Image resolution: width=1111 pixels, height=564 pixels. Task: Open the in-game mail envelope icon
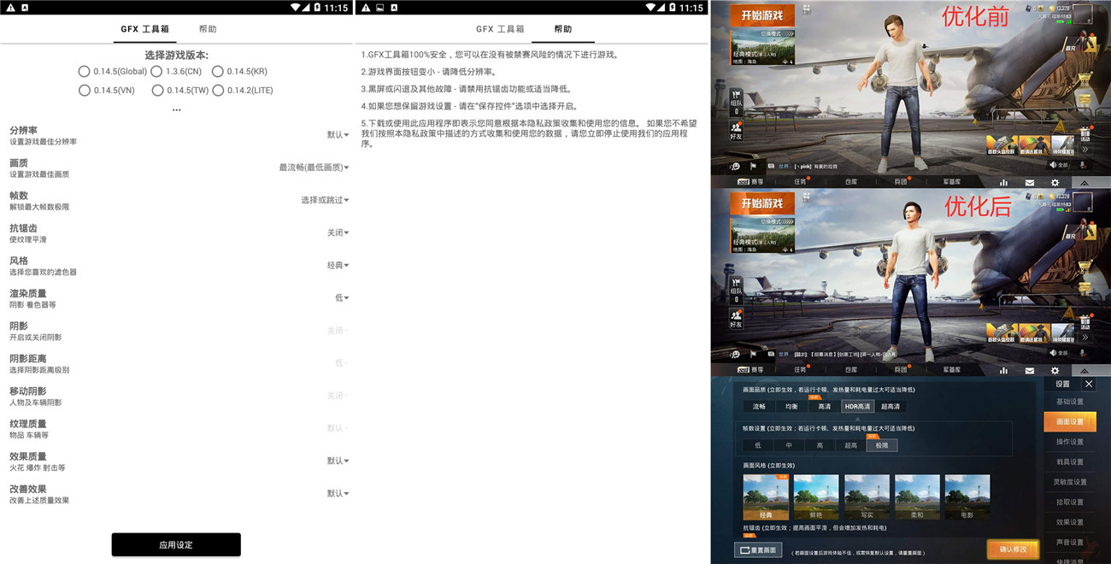click(1030, 182)
